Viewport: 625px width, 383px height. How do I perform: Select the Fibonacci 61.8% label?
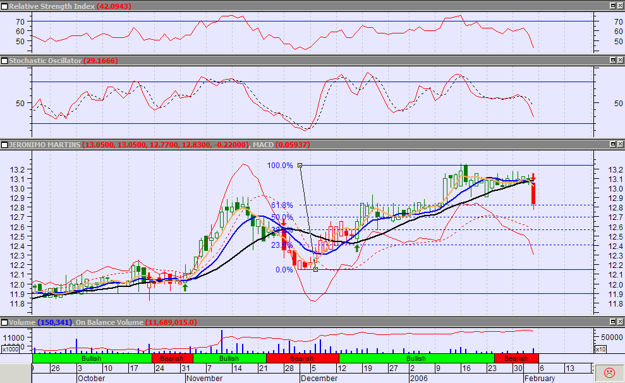(282, 205)
